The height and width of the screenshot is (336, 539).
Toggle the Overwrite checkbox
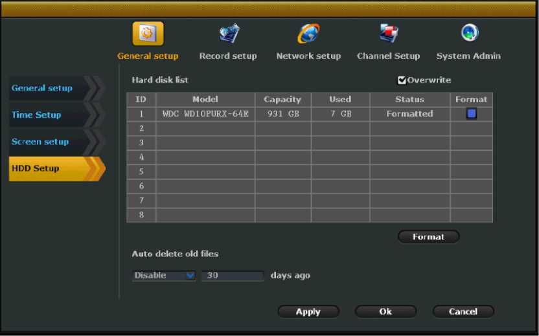[402, 80]
